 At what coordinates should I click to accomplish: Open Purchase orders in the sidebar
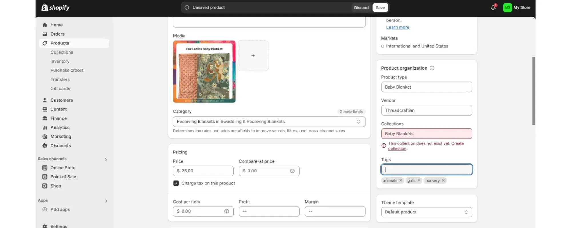click(x=67, y=71)
